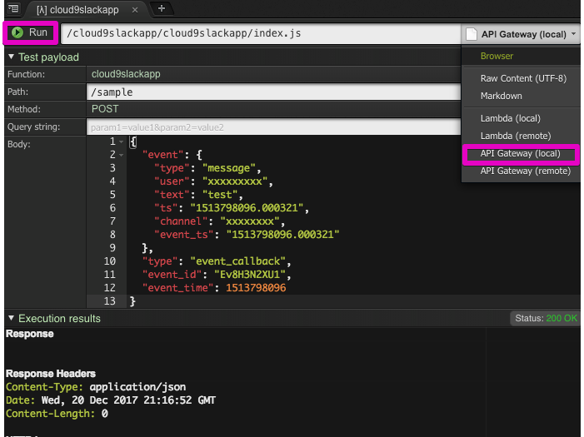584x437 pixels.
Task: Click the "xxxxxxxxx" user value on line 4
Action: click(235, 181)
